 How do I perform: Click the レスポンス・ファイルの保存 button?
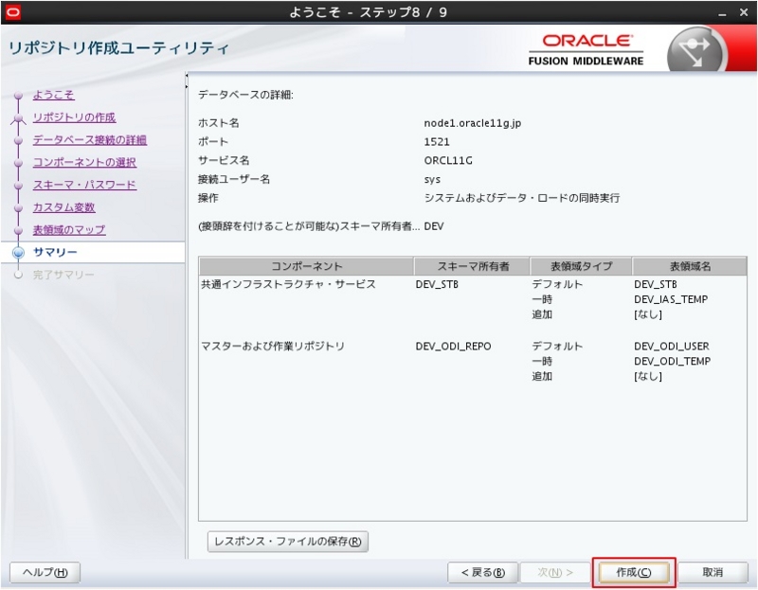coord(288,542)
